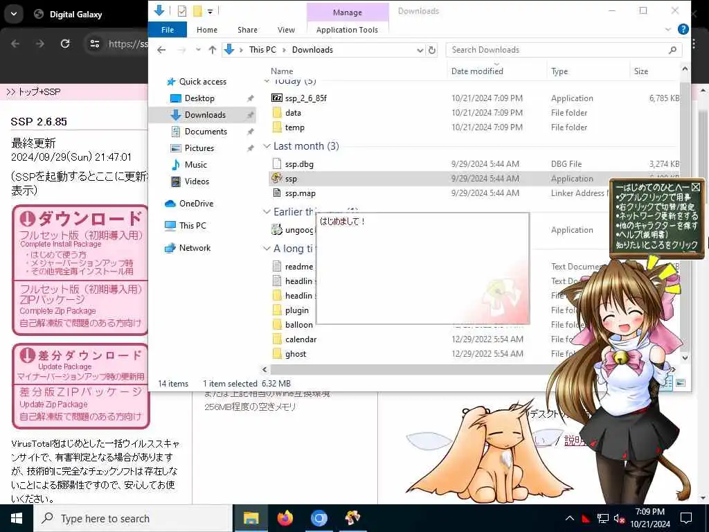
Task: Collapse the Earlier this year group
Action: [267, 212]
